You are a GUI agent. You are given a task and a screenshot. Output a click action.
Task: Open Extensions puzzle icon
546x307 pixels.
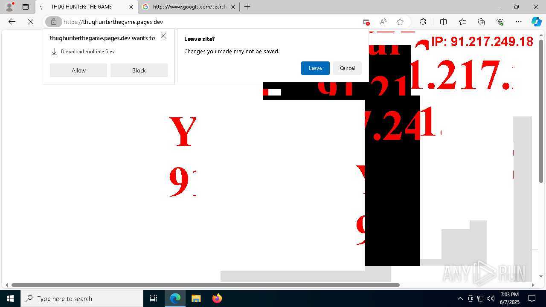pos(423,22)
